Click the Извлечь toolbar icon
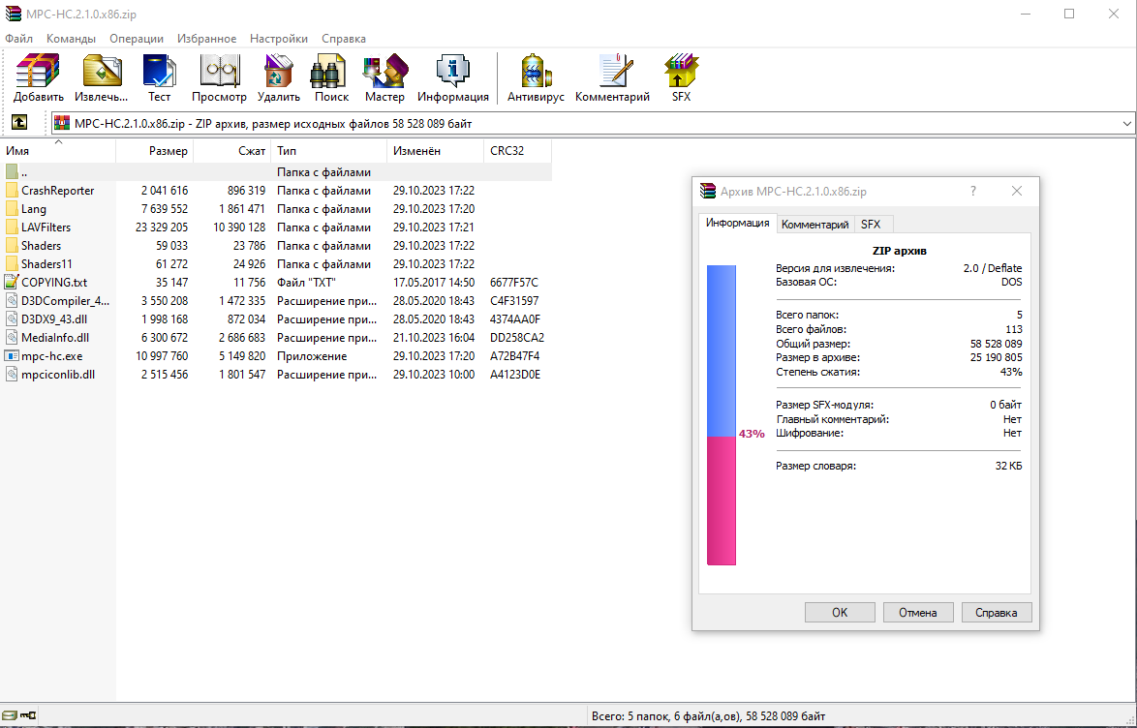Image resolution: width=1137 pixels, height=728 pixels. [x=102, y=77]
